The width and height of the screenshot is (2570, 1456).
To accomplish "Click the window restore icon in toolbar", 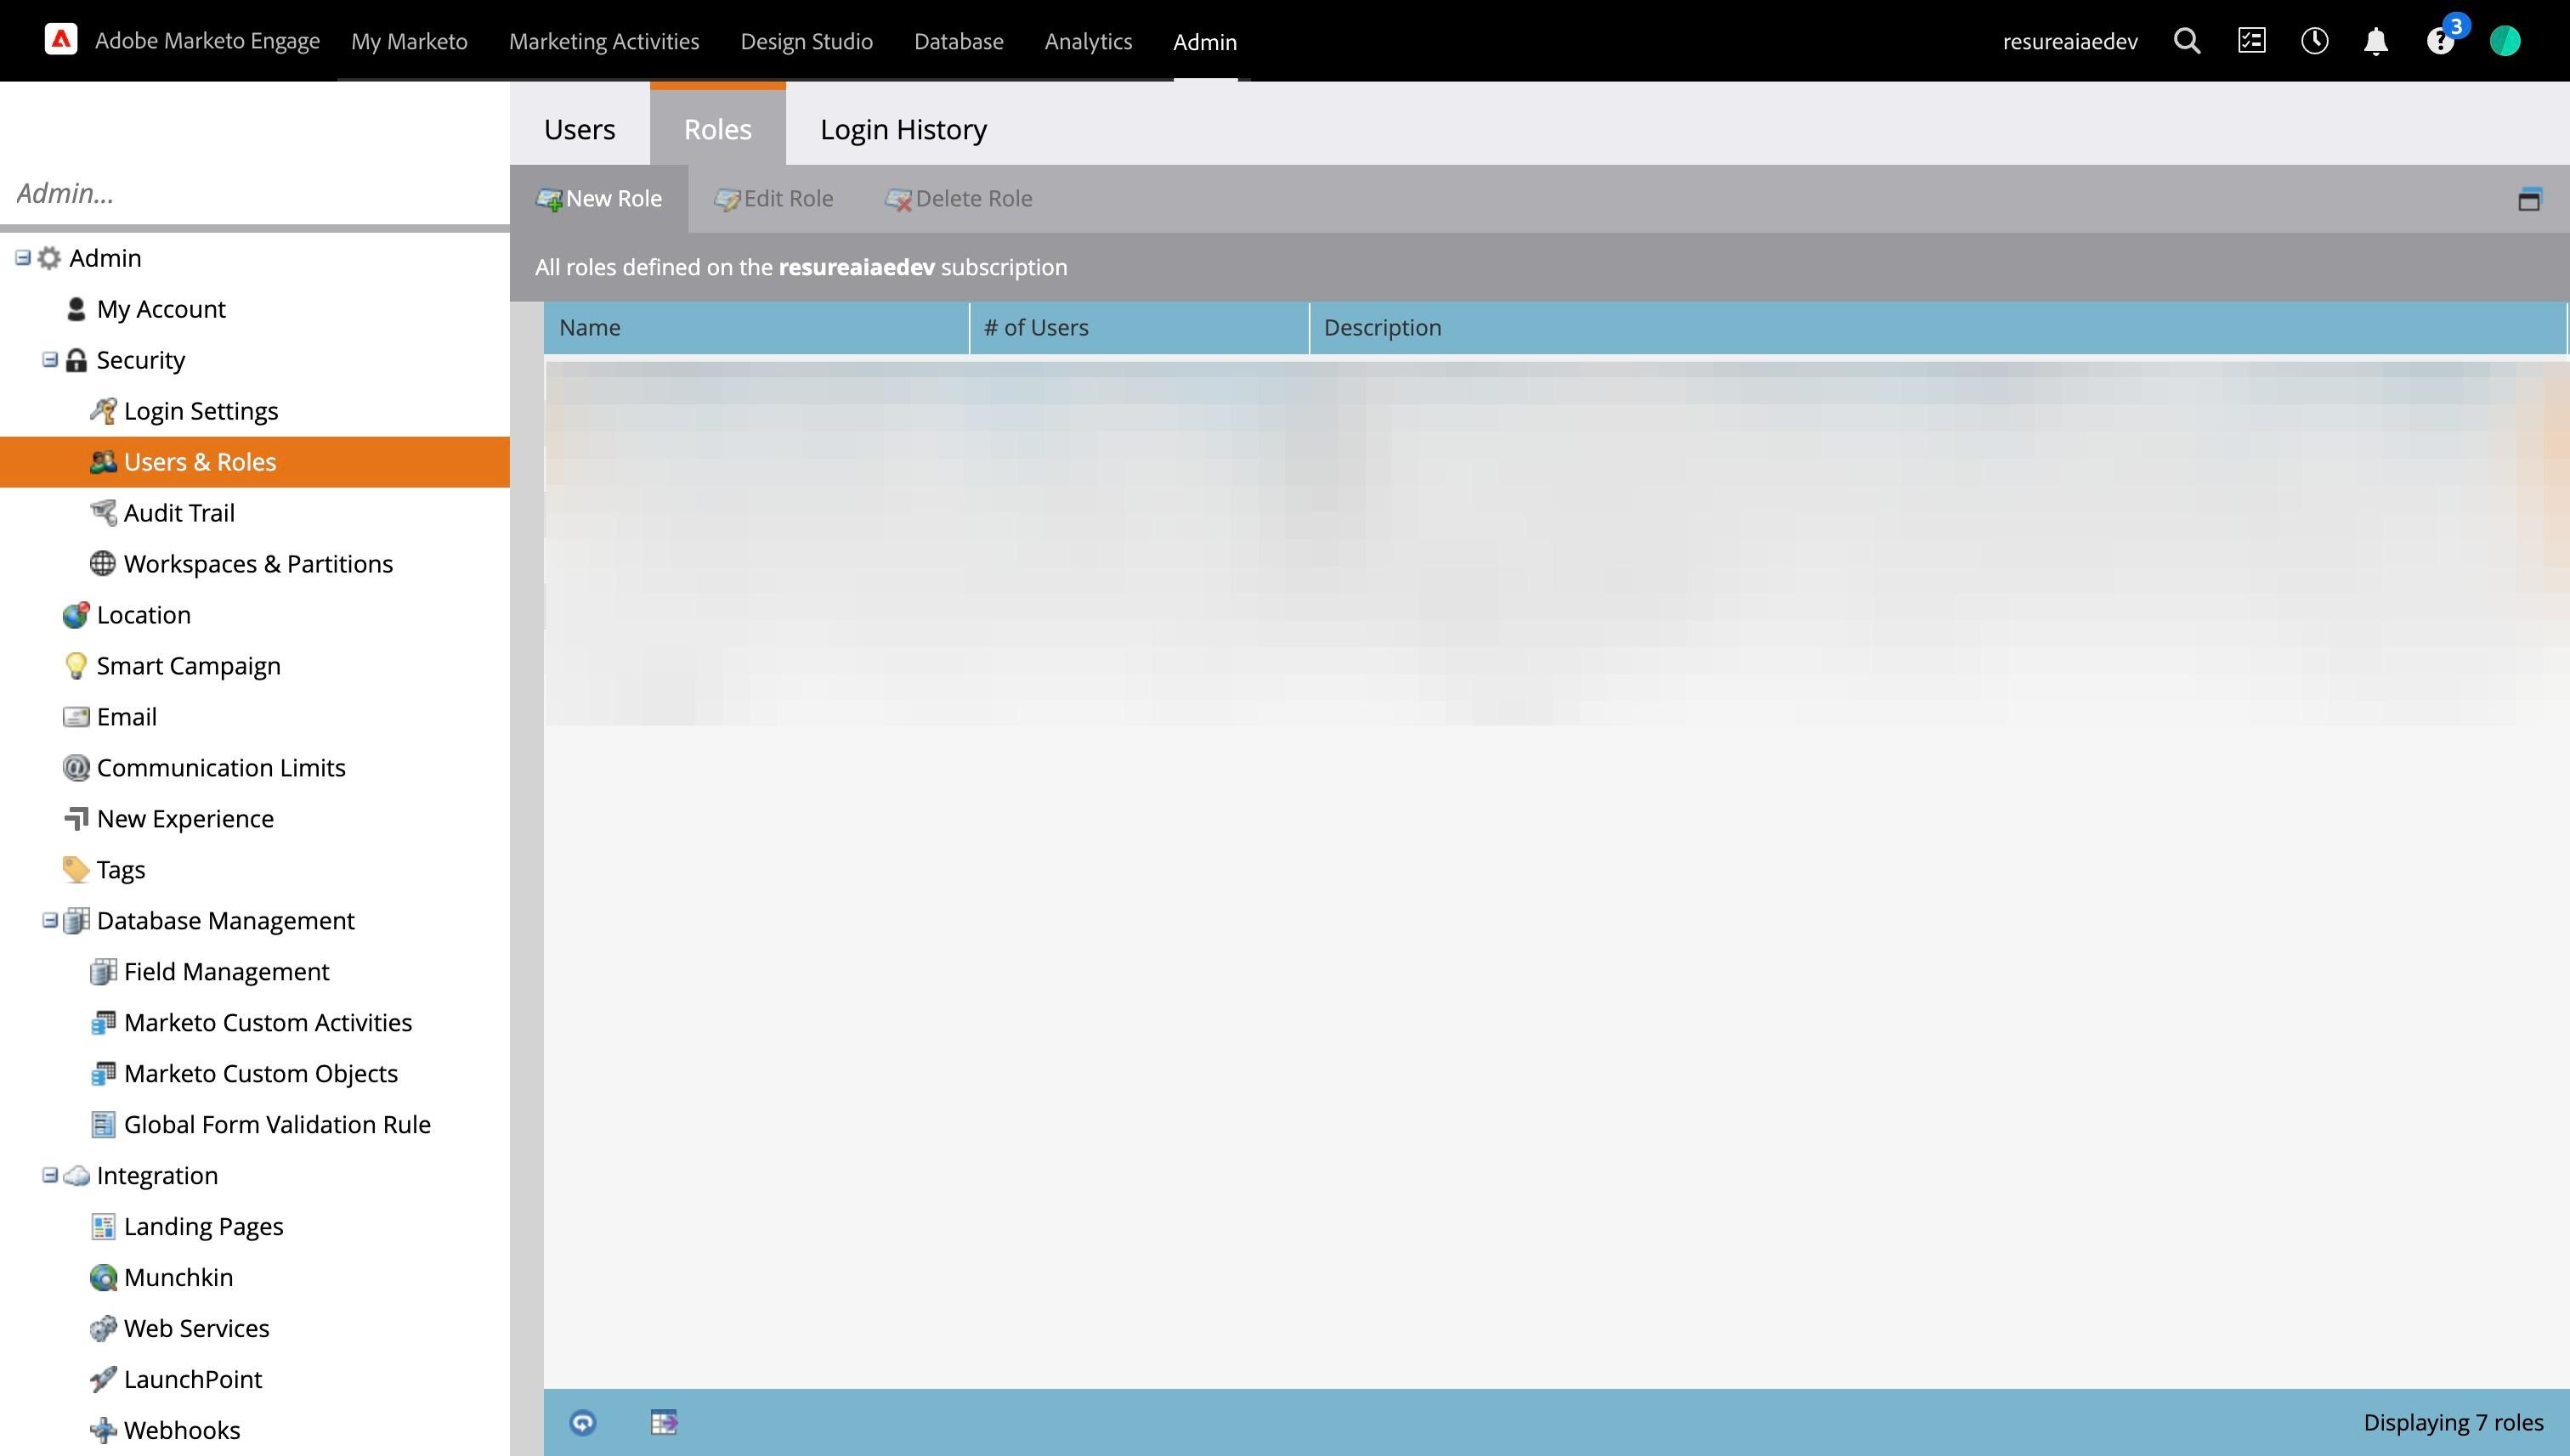I will coord(2529,199).
